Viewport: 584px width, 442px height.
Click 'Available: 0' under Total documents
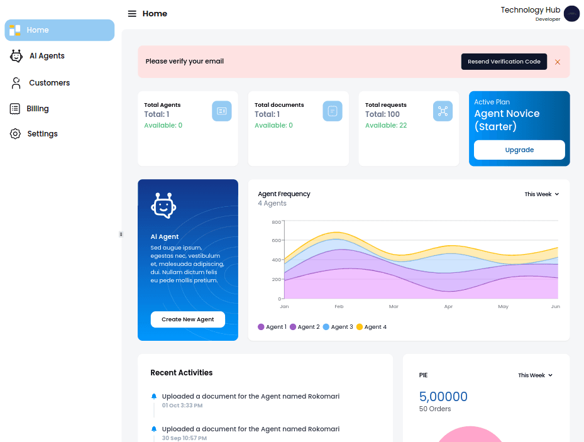[x=273, y=126]
